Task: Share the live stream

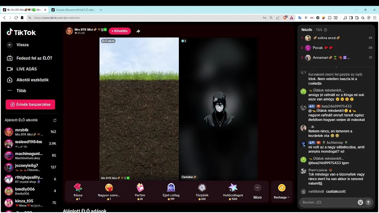Action: pos(138,31)
